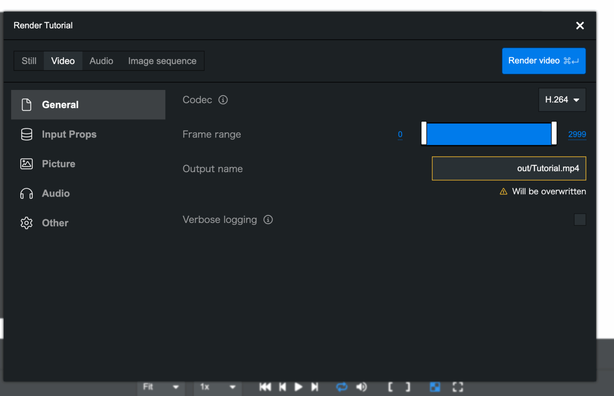
Task: Toggle the loop playback button
Action: (x=341, y=387)
